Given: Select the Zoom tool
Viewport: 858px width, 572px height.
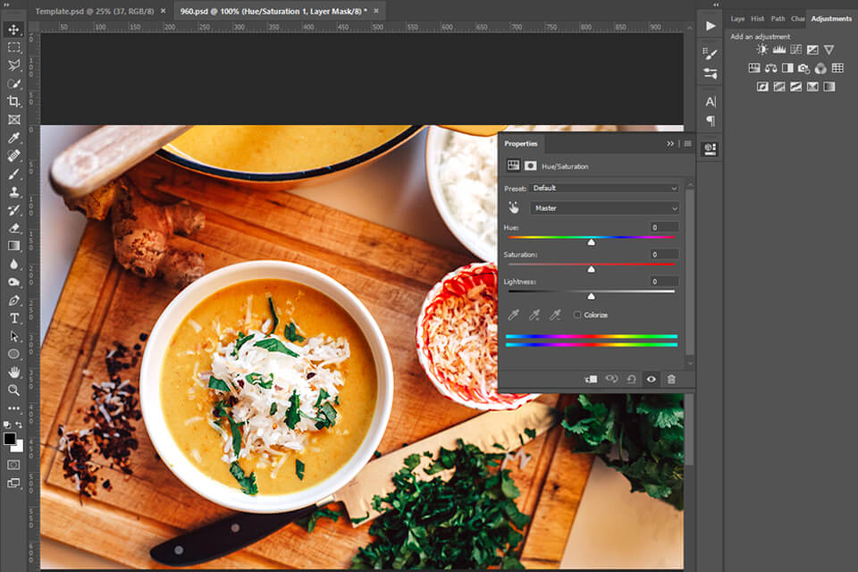Looking at the screenshot, I should [x=13, y=391].
